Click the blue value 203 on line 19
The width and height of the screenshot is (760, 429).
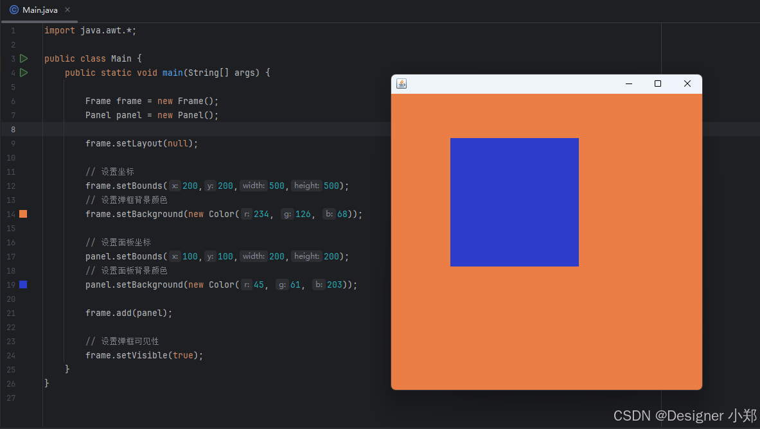click(335, 285)
